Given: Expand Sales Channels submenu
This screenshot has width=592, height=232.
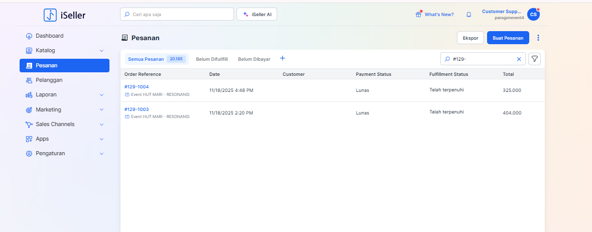Looking at the screenshot, I should [101, 124].
